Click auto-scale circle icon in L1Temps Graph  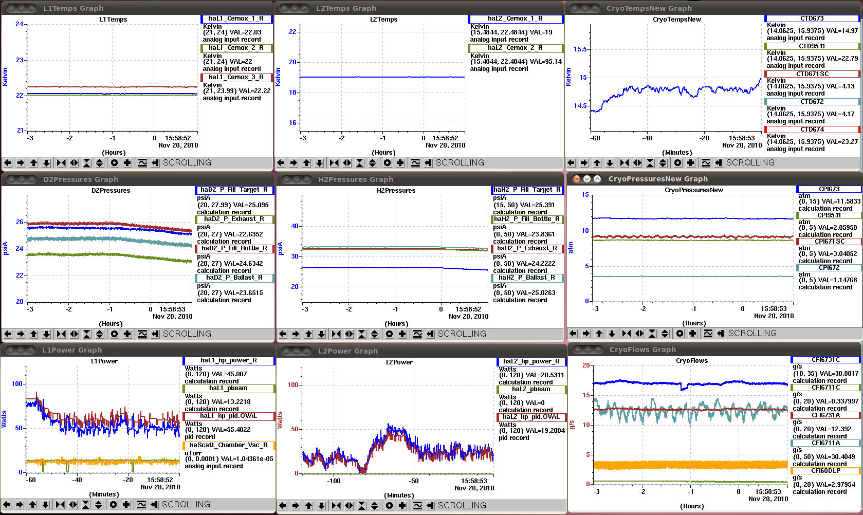pos(115,163)
